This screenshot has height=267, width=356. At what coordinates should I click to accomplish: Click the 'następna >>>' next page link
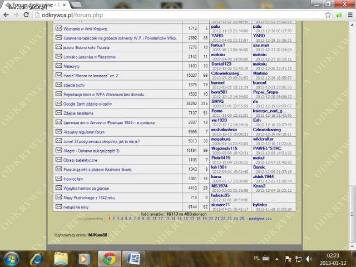click(260, 219)
